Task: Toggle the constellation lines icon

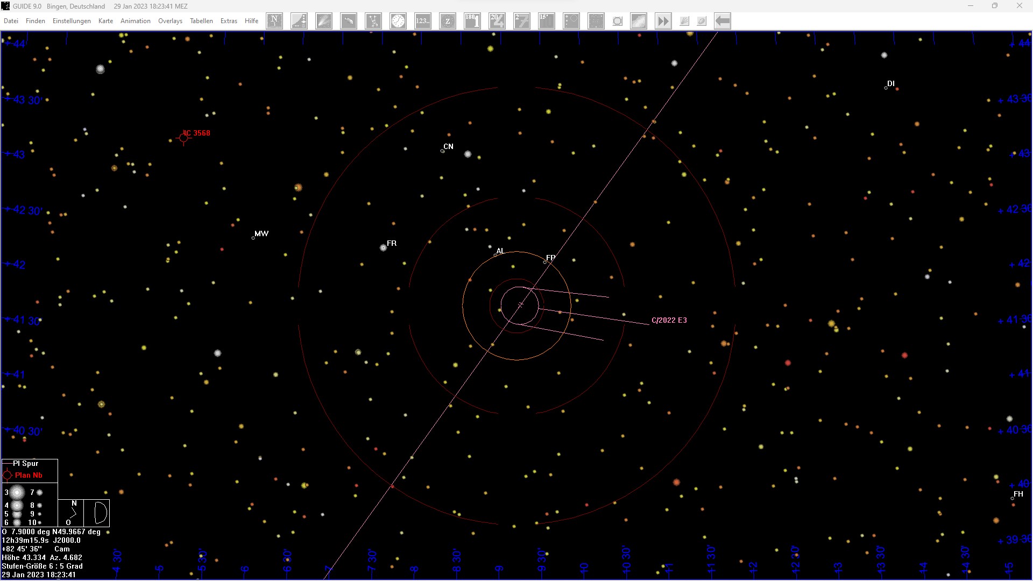Action: pyautogui.click(x=373, y=21)
